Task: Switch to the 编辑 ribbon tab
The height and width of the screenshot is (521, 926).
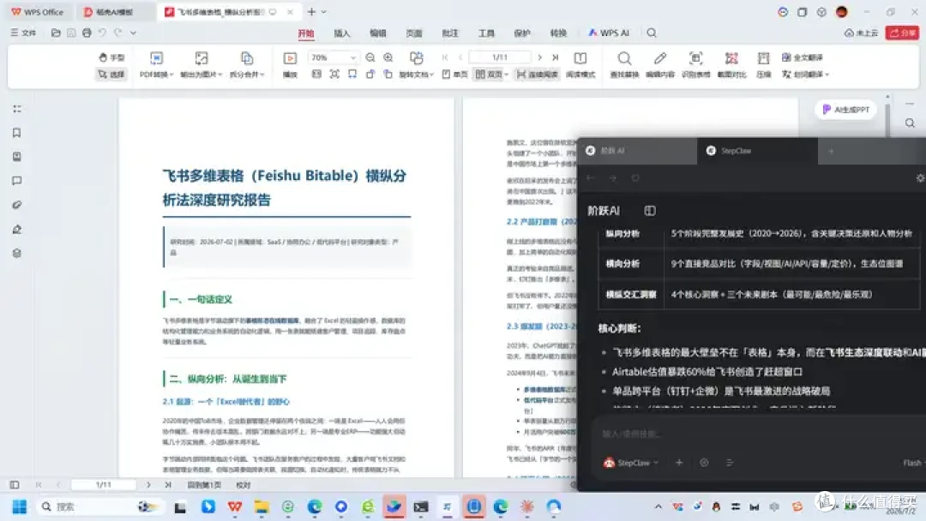Action: point(378,33)
